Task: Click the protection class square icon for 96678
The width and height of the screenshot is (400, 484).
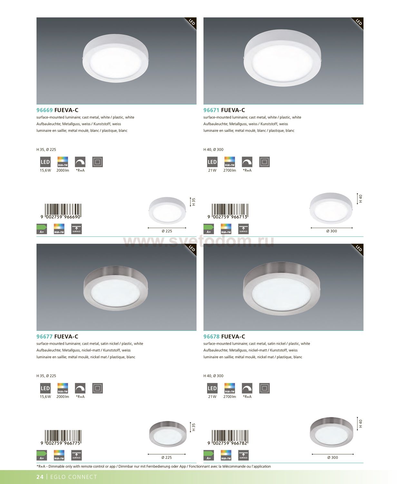Action: [x=264, y=388]
